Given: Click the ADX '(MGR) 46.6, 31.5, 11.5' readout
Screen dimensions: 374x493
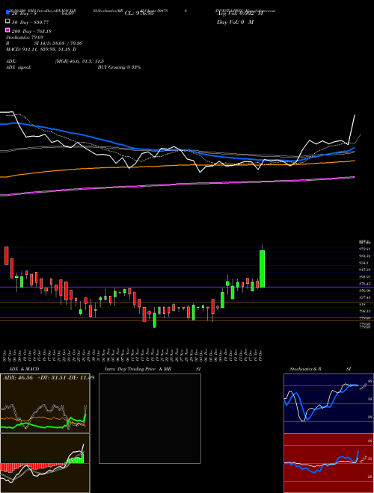Looking at the screenshot, I should [79, 61].
